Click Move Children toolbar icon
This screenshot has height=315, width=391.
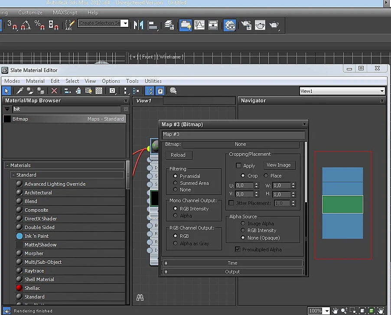(68, 91)
